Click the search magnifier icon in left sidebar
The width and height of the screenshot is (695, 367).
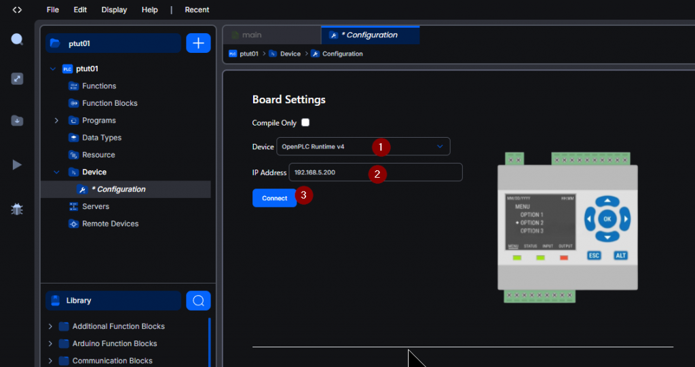click(17, 39)
